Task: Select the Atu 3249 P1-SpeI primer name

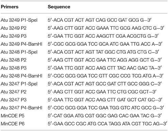Action: [19, 20]
